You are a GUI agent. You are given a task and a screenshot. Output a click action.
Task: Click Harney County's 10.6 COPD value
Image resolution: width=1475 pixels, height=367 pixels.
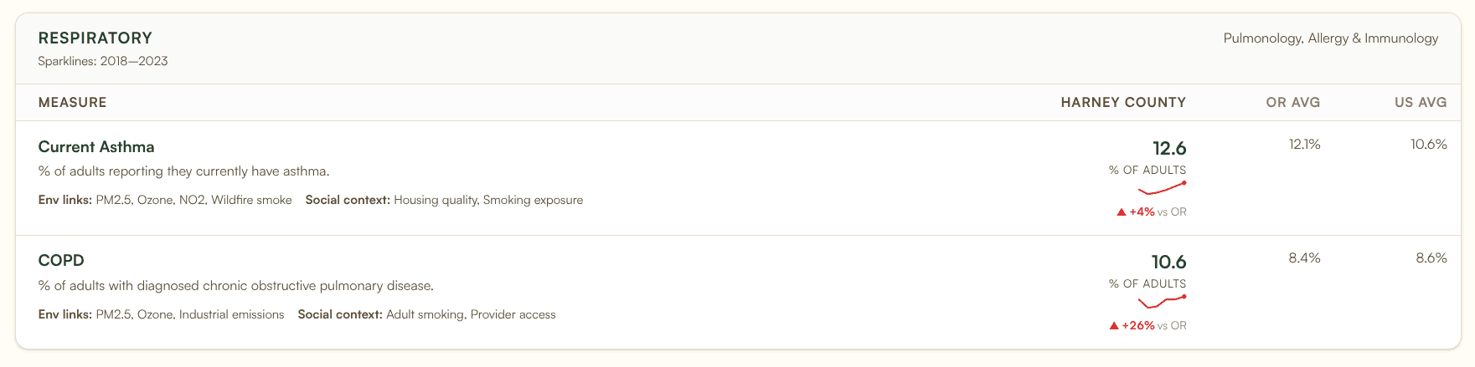[1169, 263]
